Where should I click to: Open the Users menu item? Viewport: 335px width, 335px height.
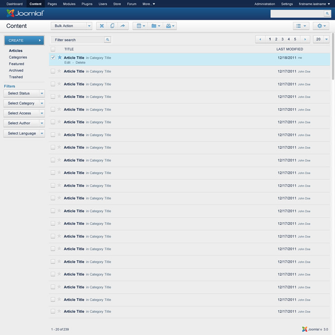[x=103, y=4]
